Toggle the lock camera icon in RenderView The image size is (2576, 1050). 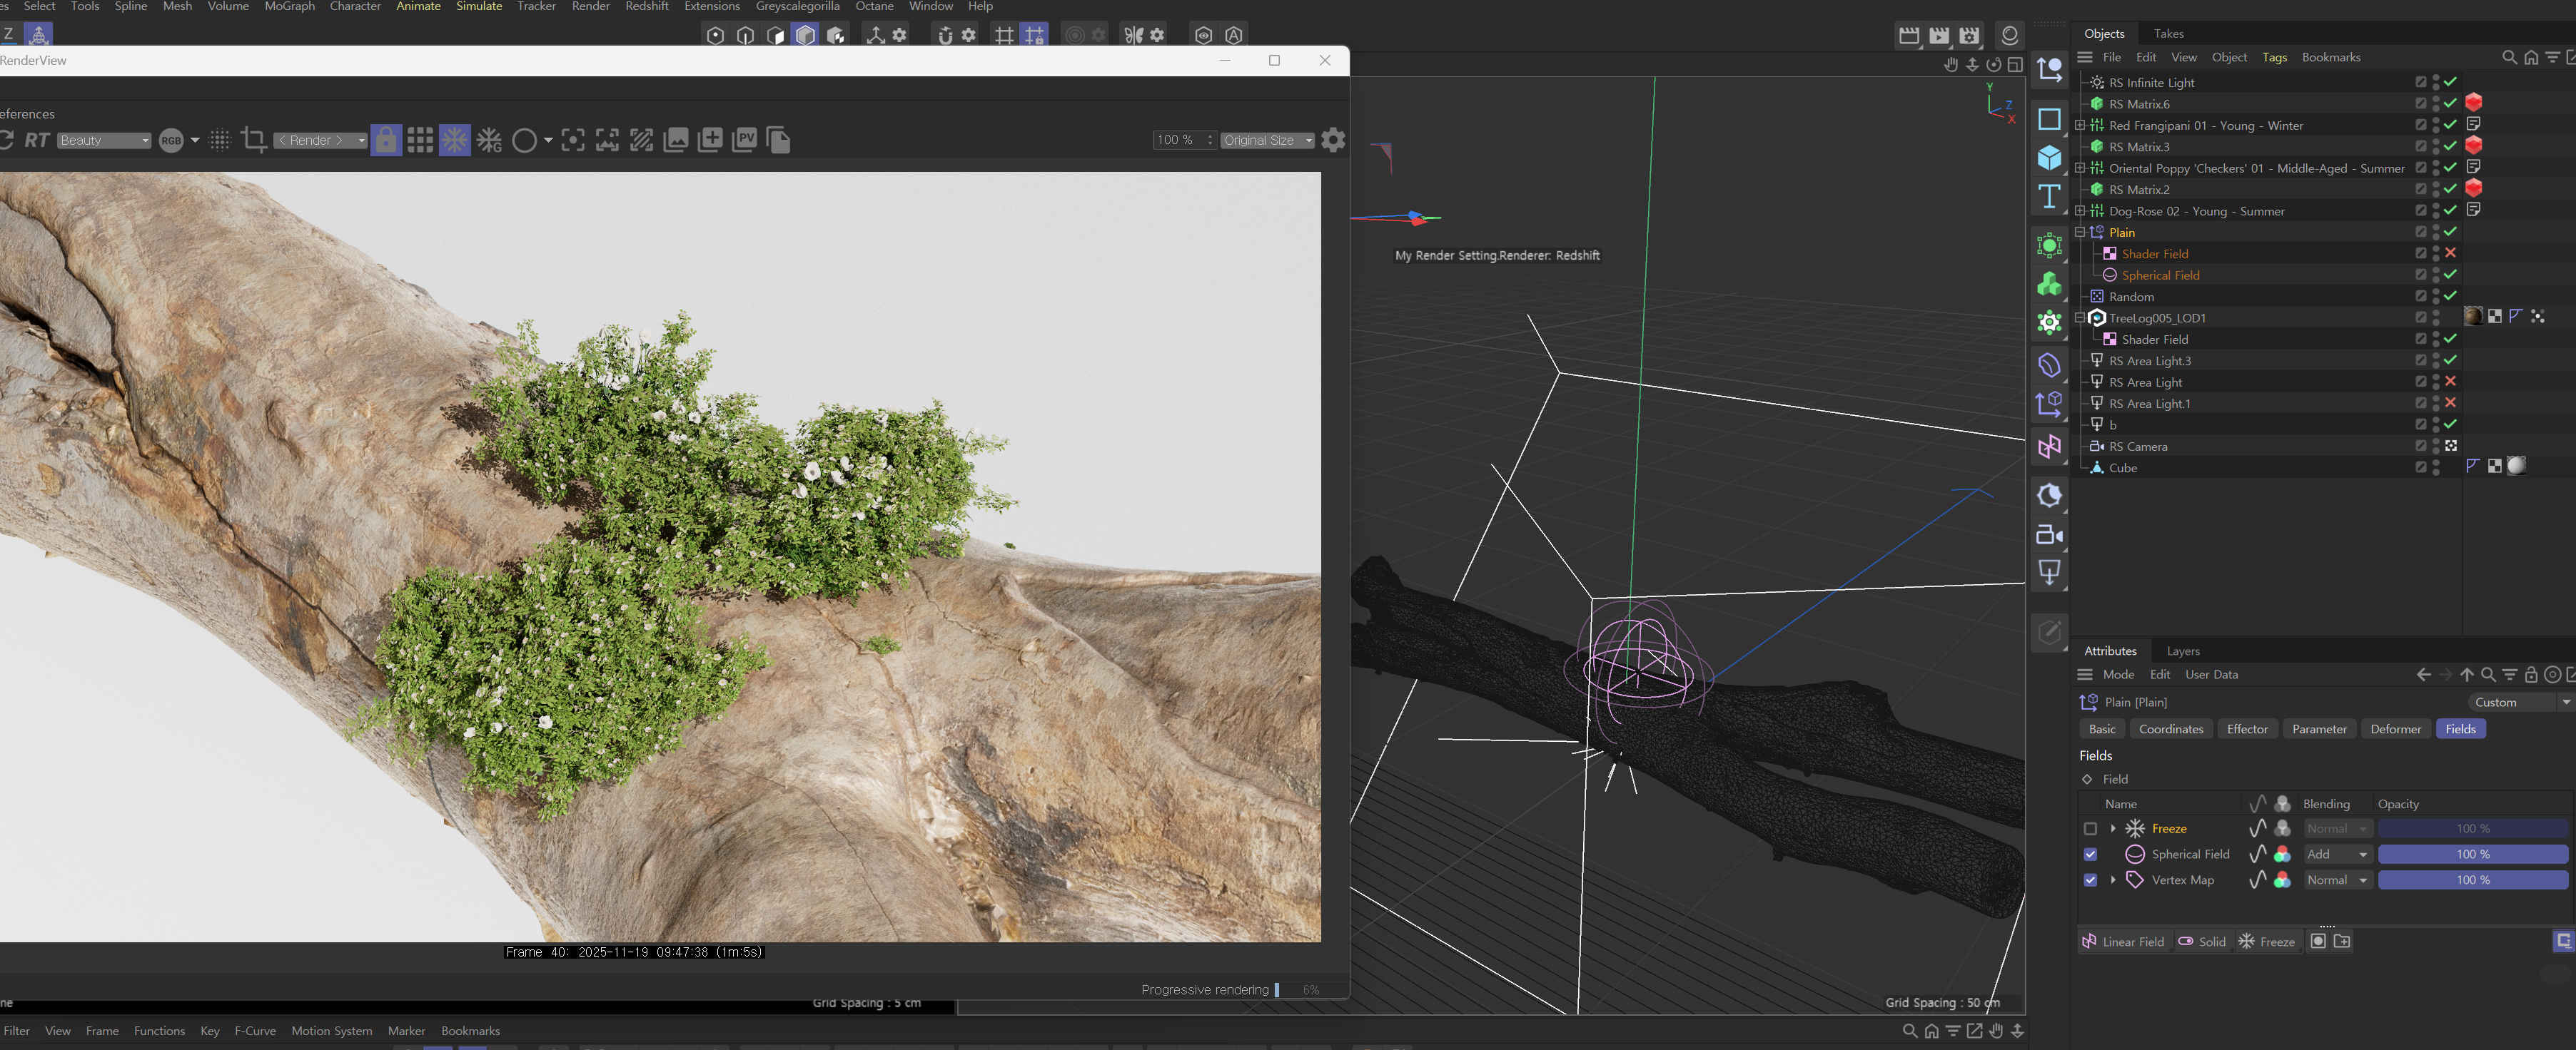click(386, 140)
